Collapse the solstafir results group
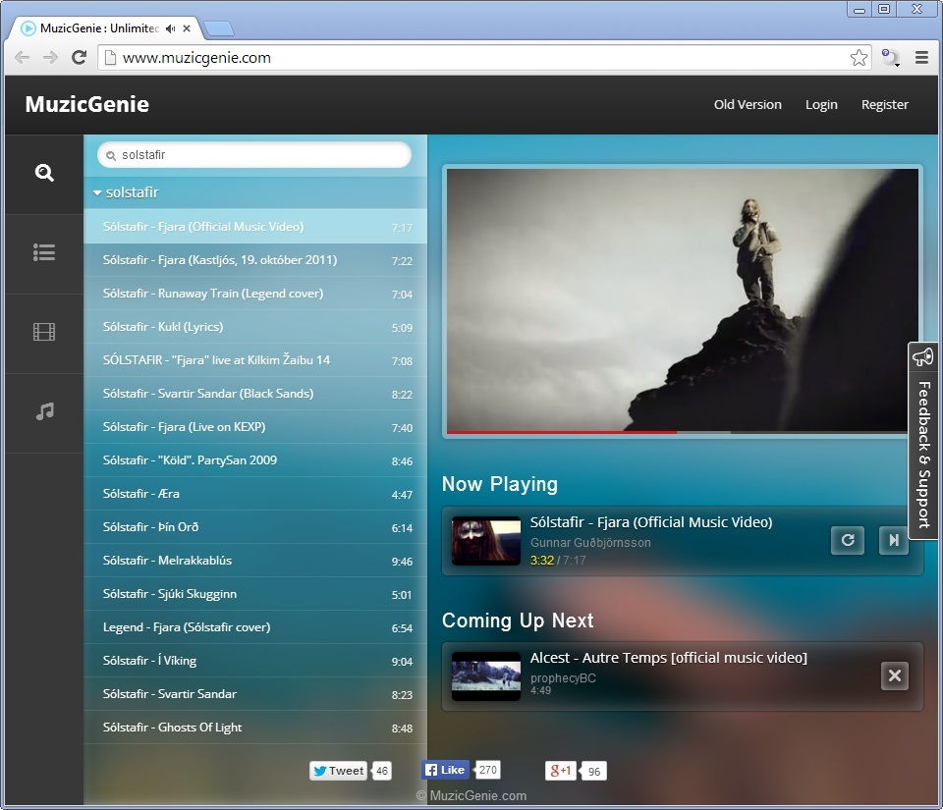 97,192
